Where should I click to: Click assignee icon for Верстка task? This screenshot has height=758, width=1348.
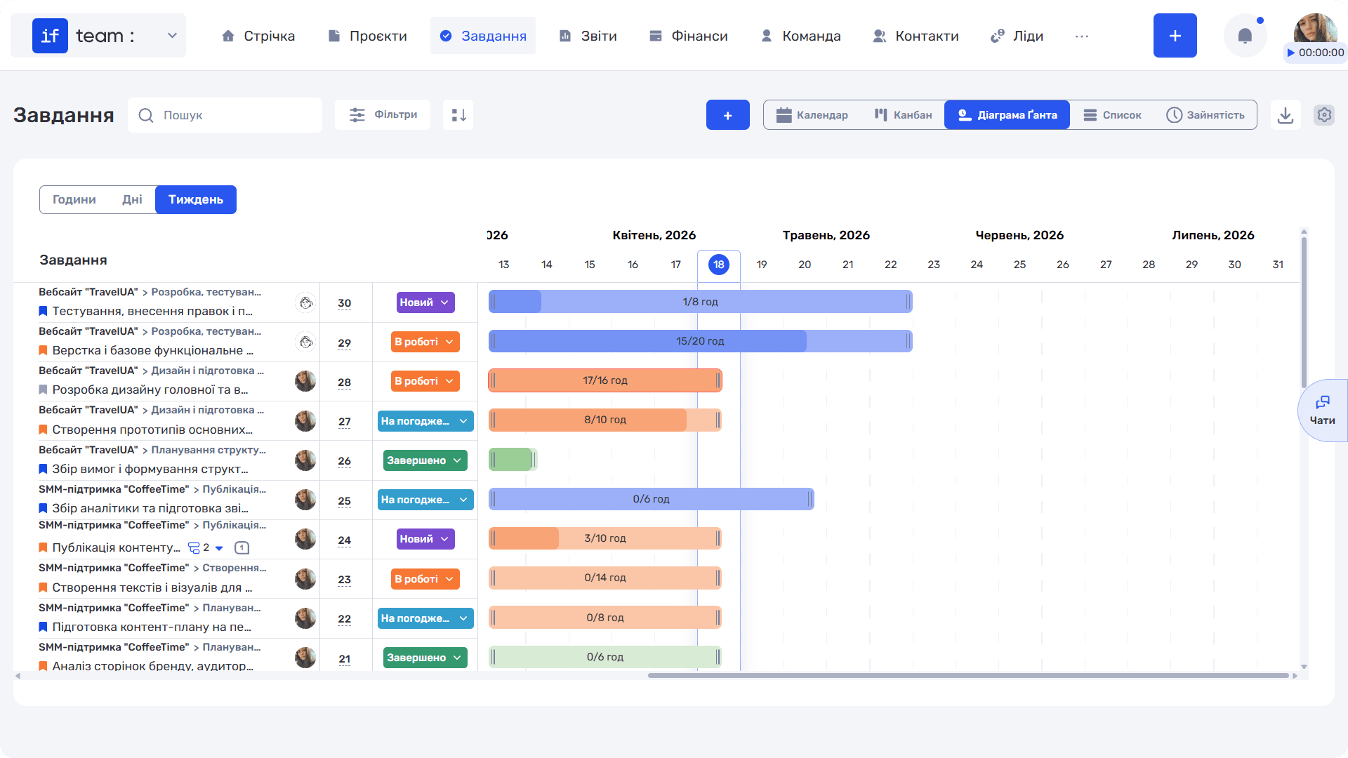pyautogui.click(x=305, y=342)
